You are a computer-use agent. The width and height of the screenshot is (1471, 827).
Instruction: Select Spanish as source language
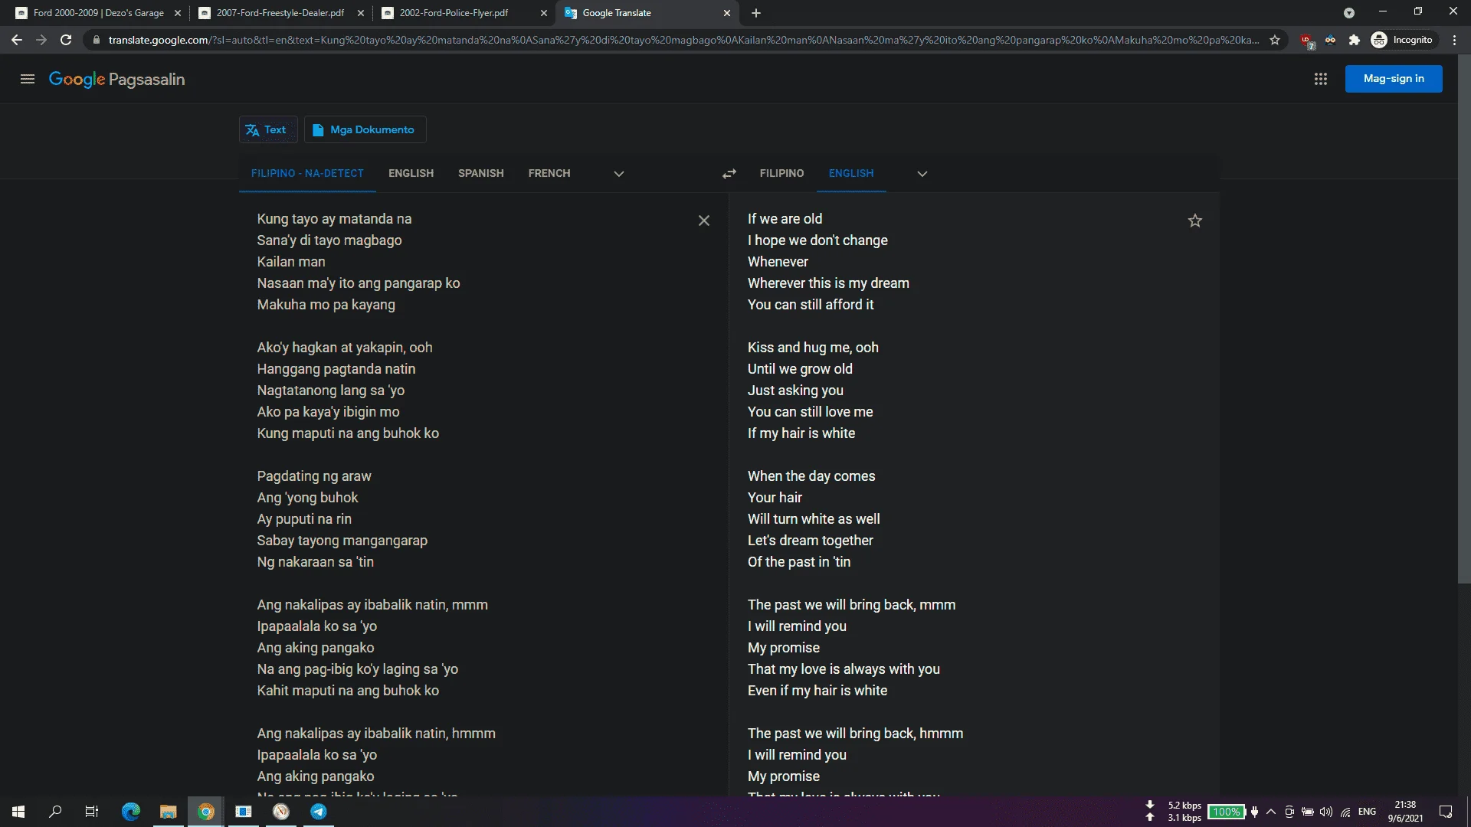click(481, 173)
